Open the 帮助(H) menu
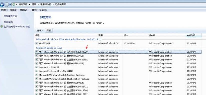 pos(43,10)
